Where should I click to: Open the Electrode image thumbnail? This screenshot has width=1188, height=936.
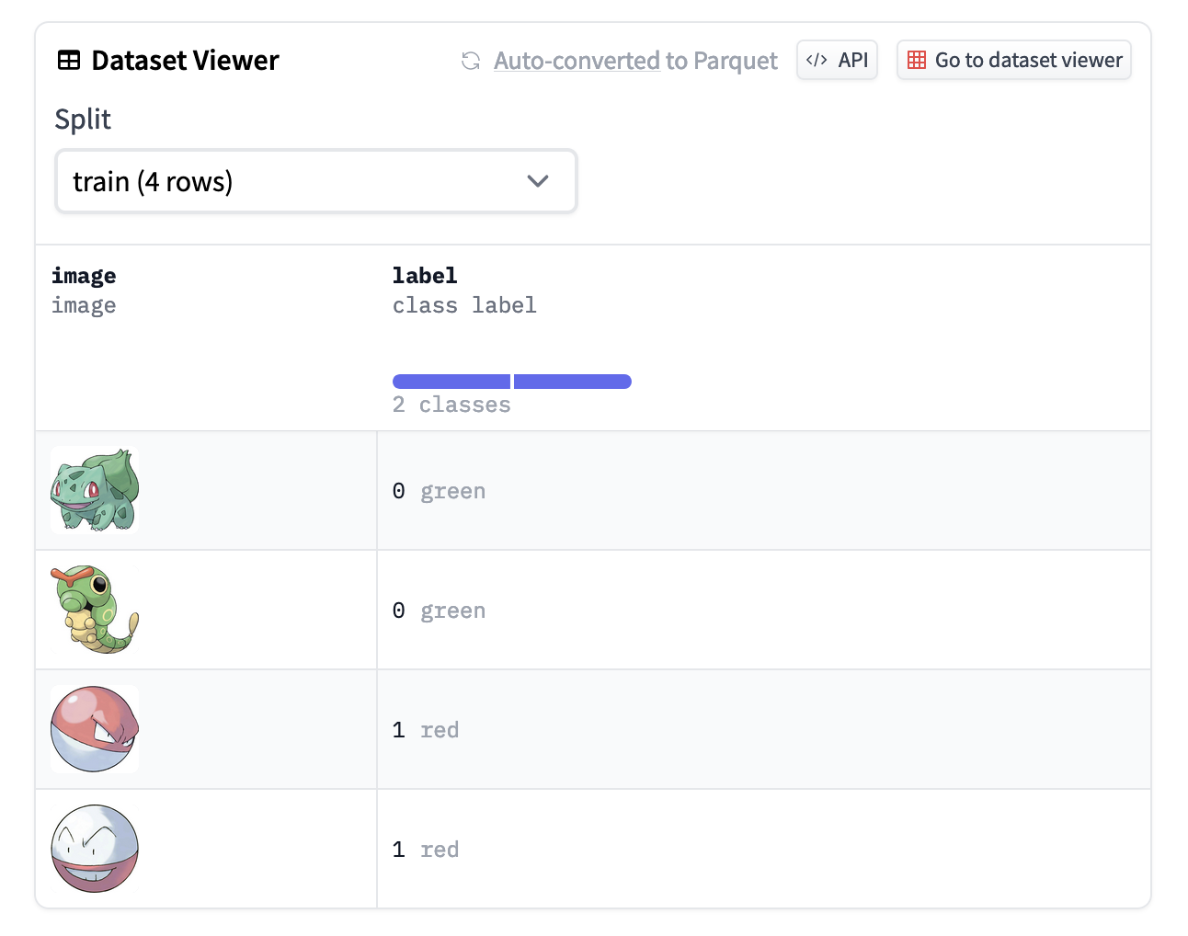(x=95, y=849)
